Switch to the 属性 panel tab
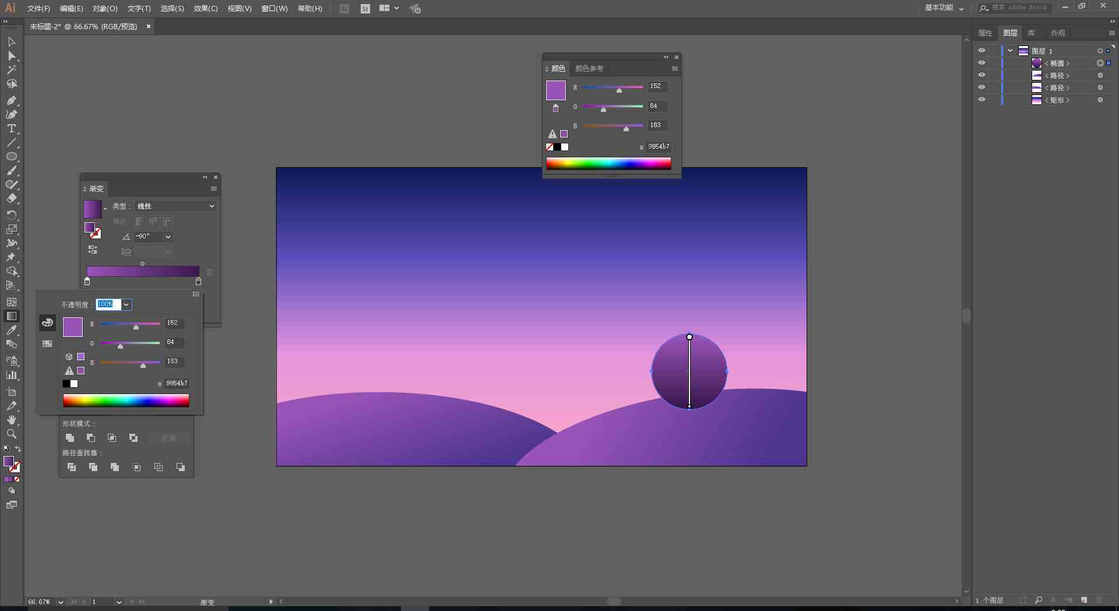 click(x=985, y=33)
